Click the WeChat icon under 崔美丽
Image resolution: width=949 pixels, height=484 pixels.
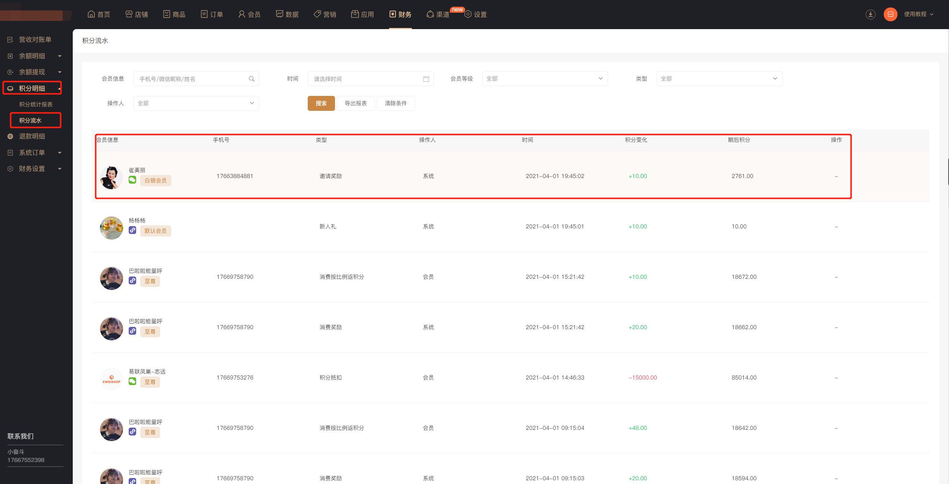(x=132, y=180)
